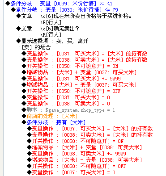
Task: Select 开关操作 不可随意开 = OFF inside 持有 [大米] branch
Action: click(77, 166)
